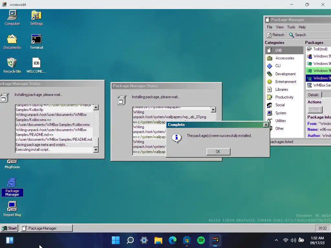Open the File menu in Package Manager
This screenshot has width=331, height=248.
click(270, 27)
